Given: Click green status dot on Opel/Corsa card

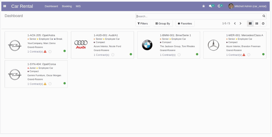Looking at the screenshot, I should click(x=65, y=83).
